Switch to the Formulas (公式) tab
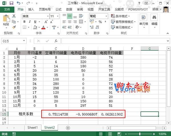Image resolution: width=171 pixels, height=136 pixels. coord(58,9)
